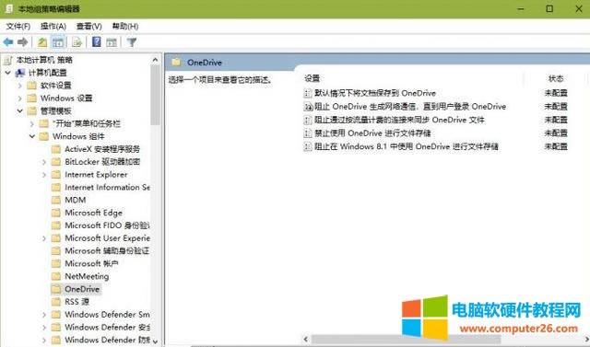The height and width of the screenshot is (347, 590).
Task: Collapse the 管理模板 node
Action: point(20,110)
